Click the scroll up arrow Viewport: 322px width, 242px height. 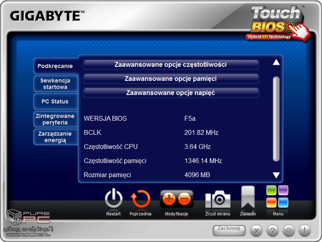[276, 62]
